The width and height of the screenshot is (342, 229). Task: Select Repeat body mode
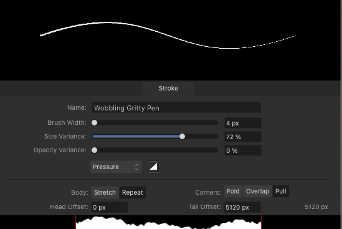(x=133, y=193)
